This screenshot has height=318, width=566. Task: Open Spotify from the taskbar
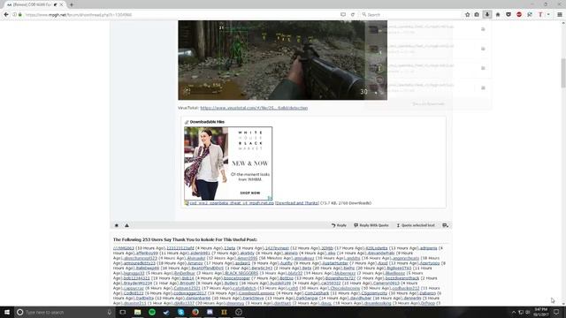point(152,312)
